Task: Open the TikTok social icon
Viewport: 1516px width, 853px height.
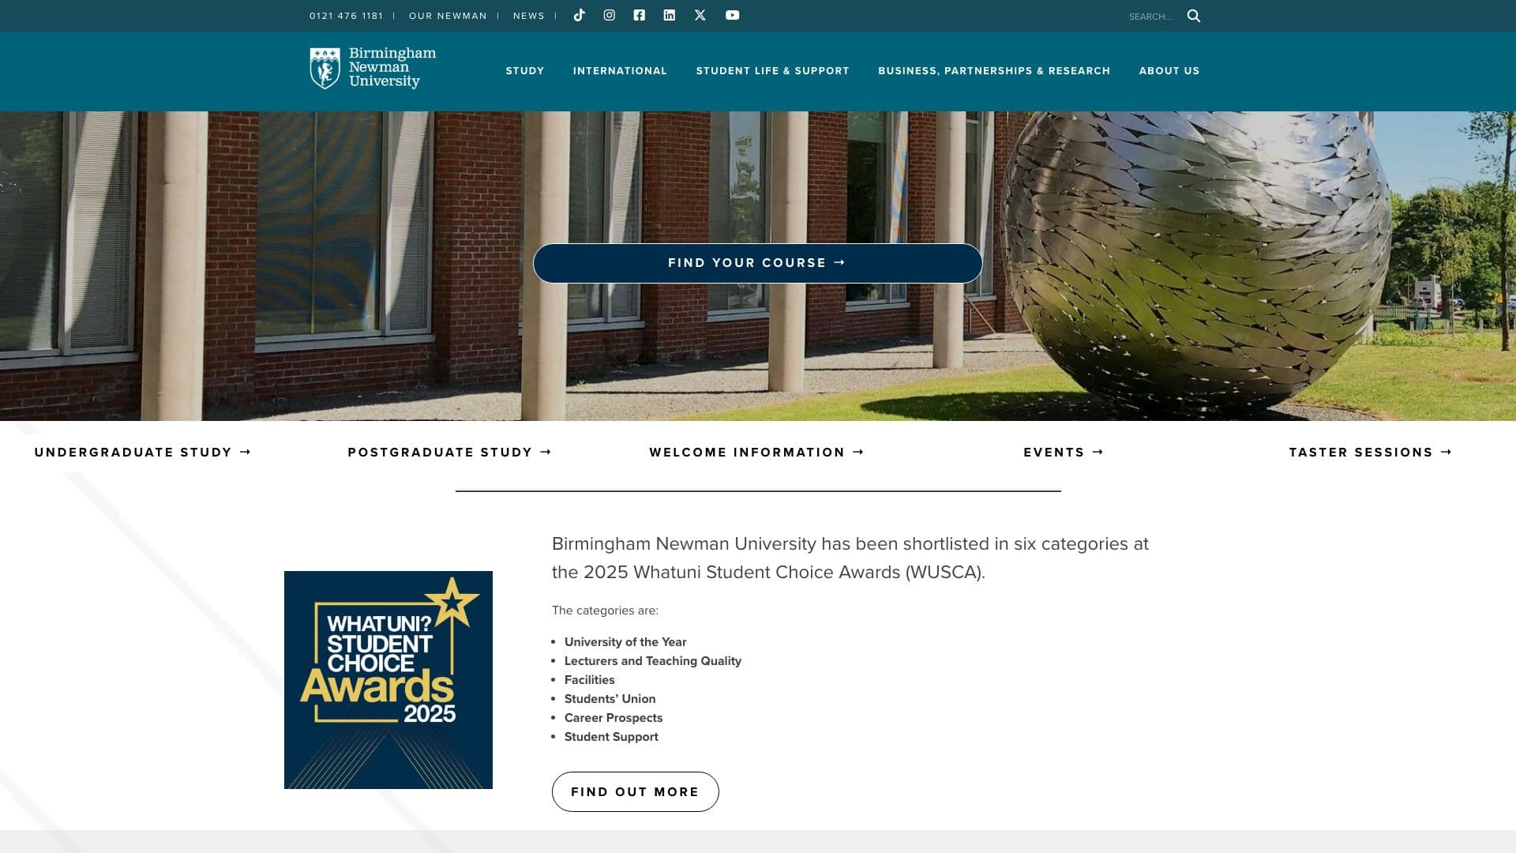Action: (x=579, y=15)
